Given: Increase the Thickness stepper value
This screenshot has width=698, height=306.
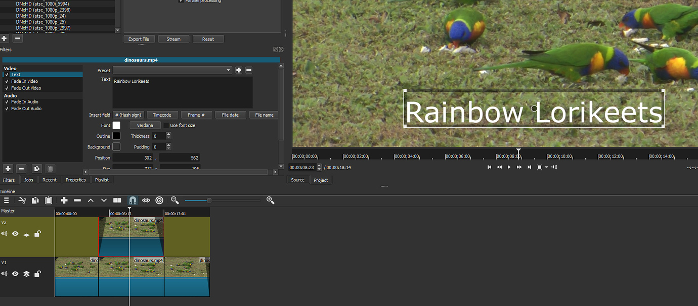Looking at the screenshot, I should (x=169, y=134).
